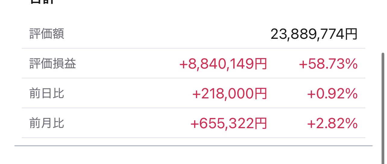Click the empty space between 評価額 and its amount
387x164 pixels.
pos(166,34)
